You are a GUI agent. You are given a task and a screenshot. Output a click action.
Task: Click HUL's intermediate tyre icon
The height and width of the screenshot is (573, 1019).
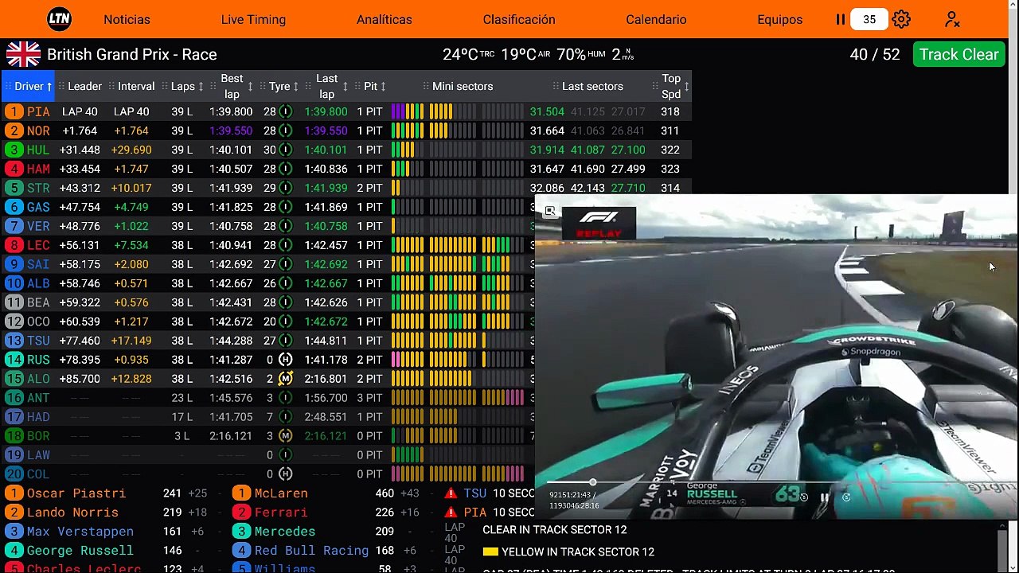(x=285, y=150)
